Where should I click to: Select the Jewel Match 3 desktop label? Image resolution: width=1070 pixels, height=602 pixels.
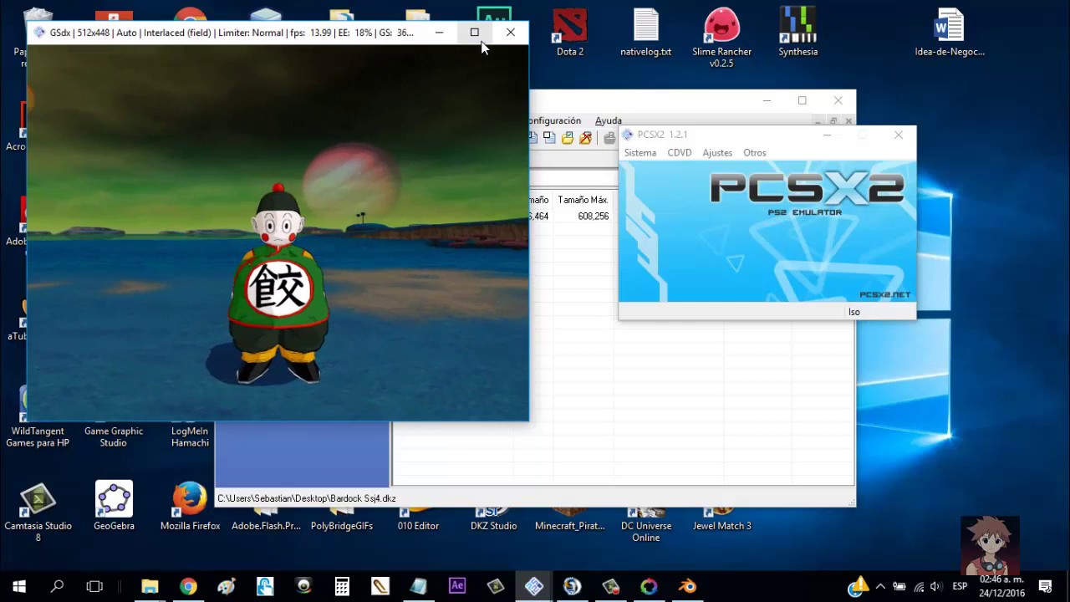[x=722, y=526]
